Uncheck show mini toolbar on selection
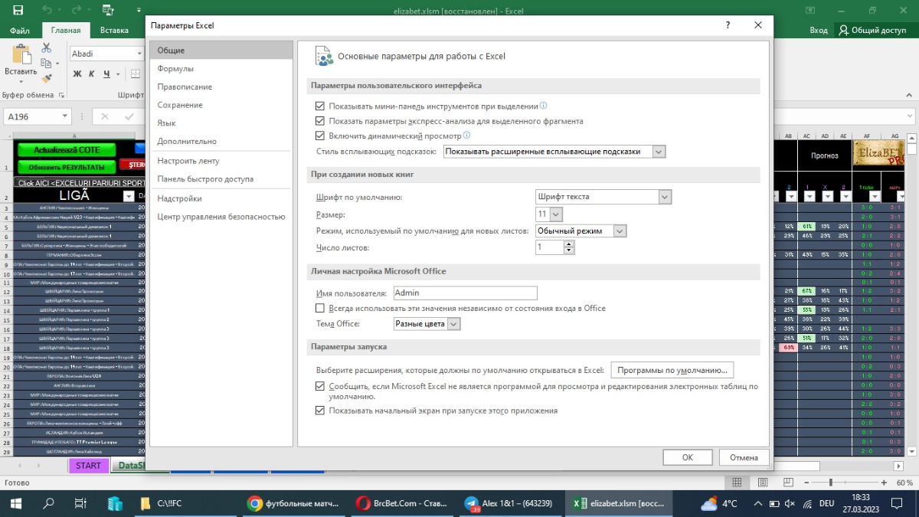Viewport: 919px width, 517px height. click(320, 106)
